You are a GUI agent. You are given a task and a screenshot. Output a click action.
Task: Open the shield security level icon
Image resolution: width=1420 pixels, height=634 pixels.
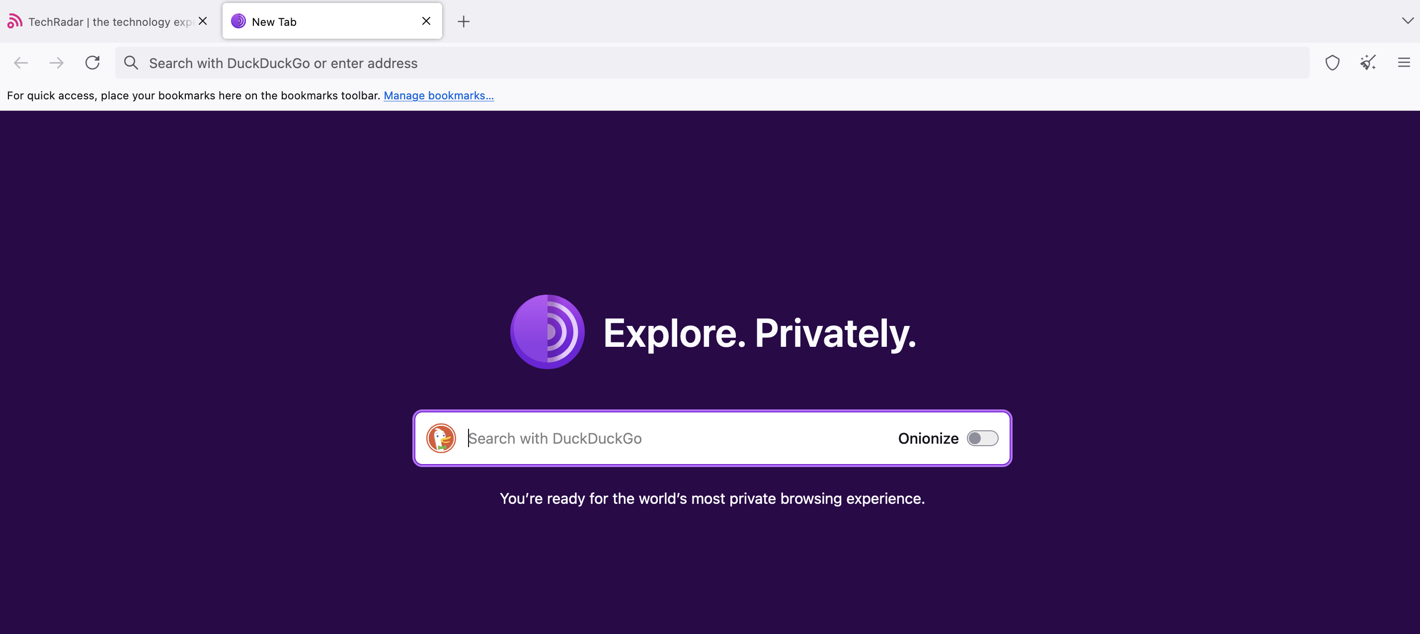tap(1333, 63)
